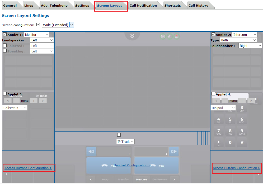Image resolution: width=263 pixels, height=184 pixels.
Task: Click the double chevron down icon
Action: tap(132, 36)
